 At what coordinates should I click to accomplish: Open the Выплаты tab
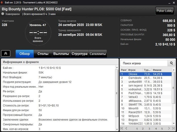tap(61, 54)
